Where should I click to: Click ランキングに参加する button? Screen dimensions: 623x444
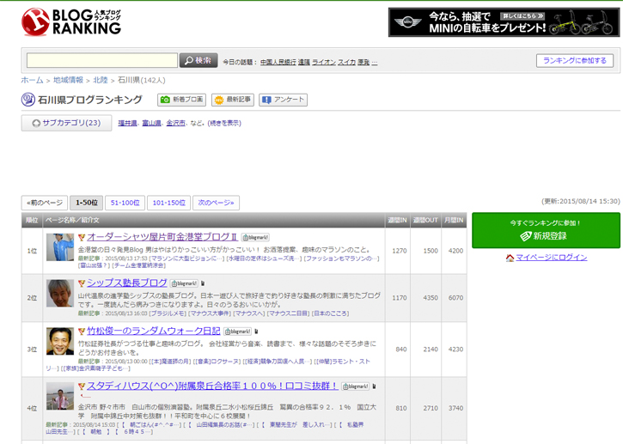tap(575, 61)
